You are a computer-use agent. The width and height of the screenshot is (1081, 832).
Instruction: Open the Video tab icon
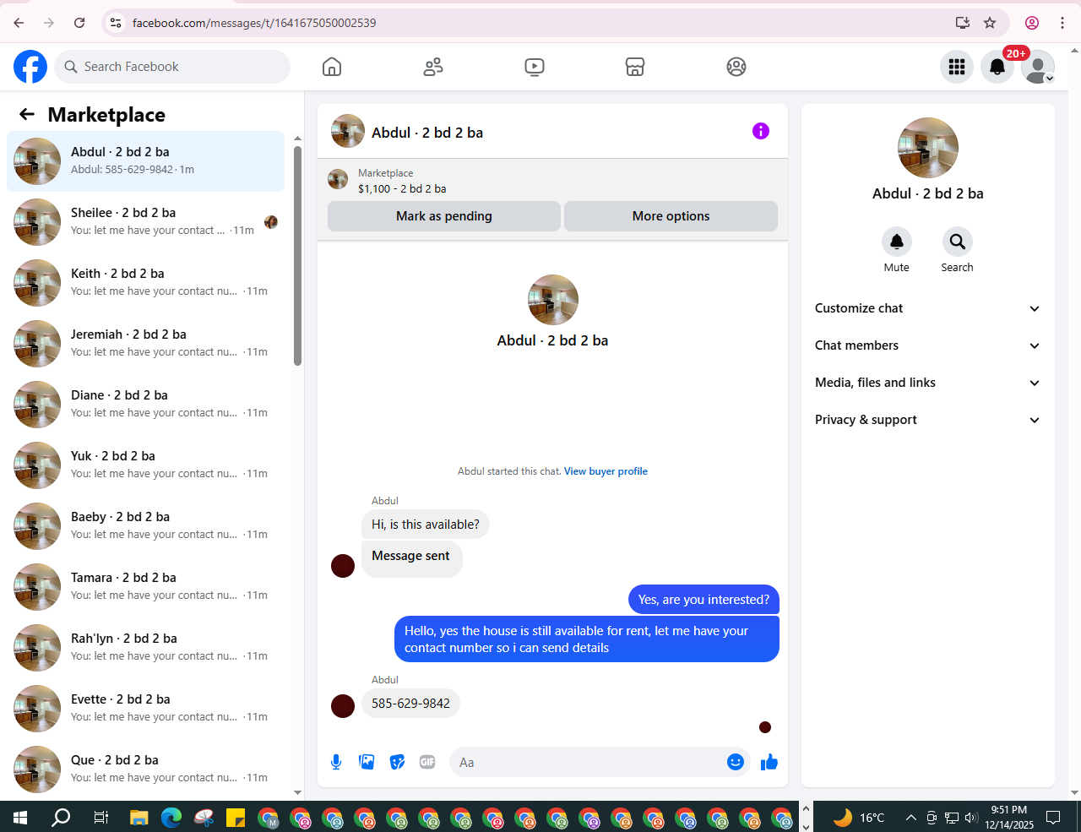point(535,67)
